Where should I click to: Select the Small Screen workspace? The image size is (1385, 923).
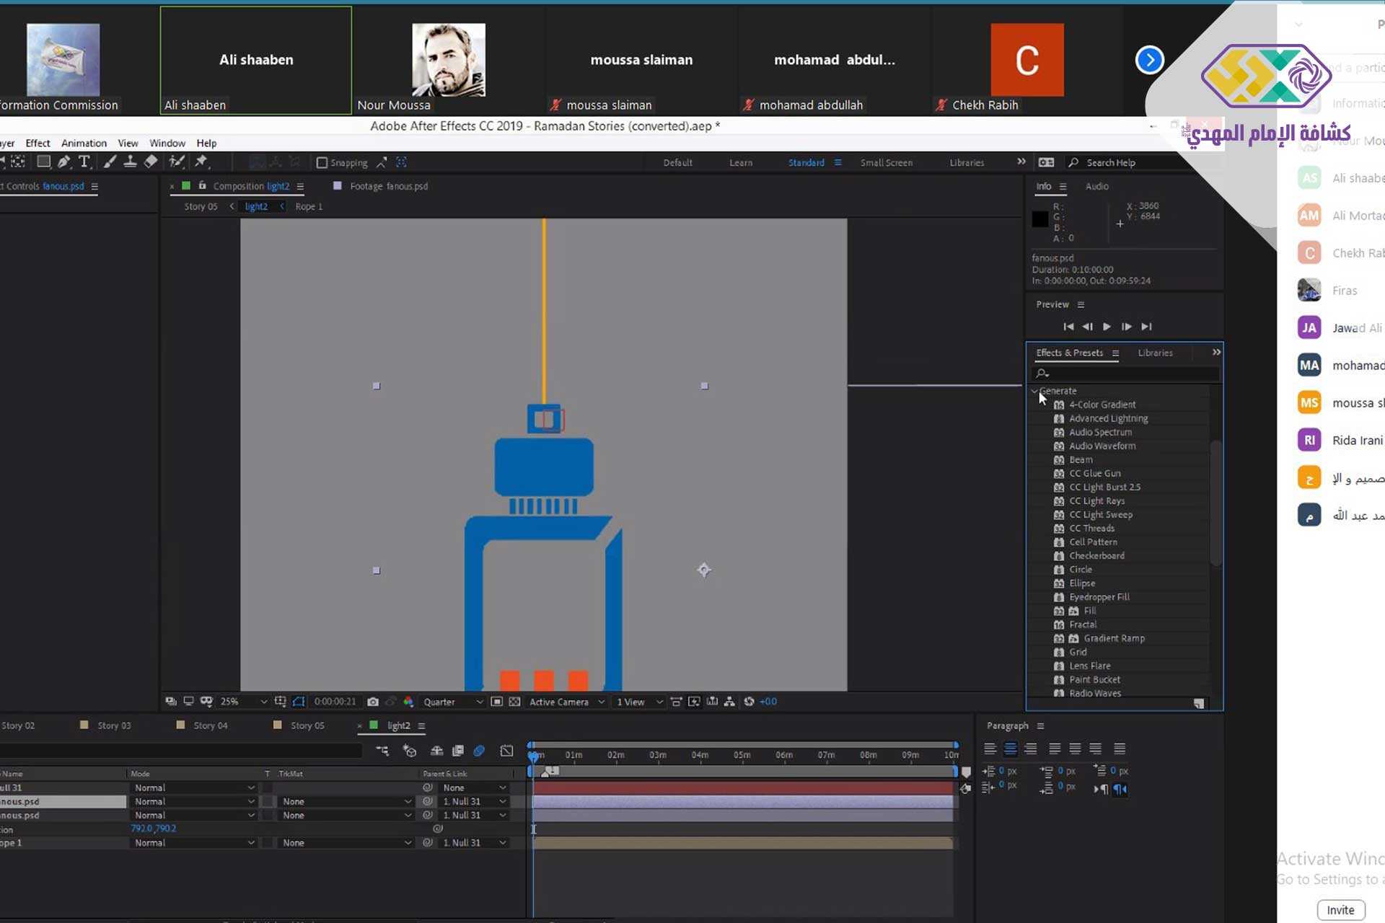point(886,163)
